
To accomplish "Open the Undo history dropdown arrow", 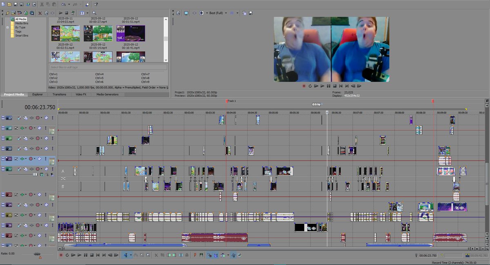I will (69, 4).
